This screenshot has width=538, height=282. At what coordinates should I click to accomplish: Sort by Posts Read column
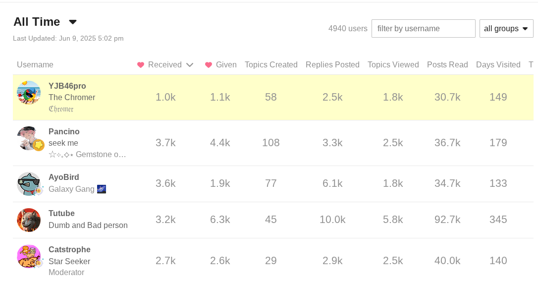447,65
